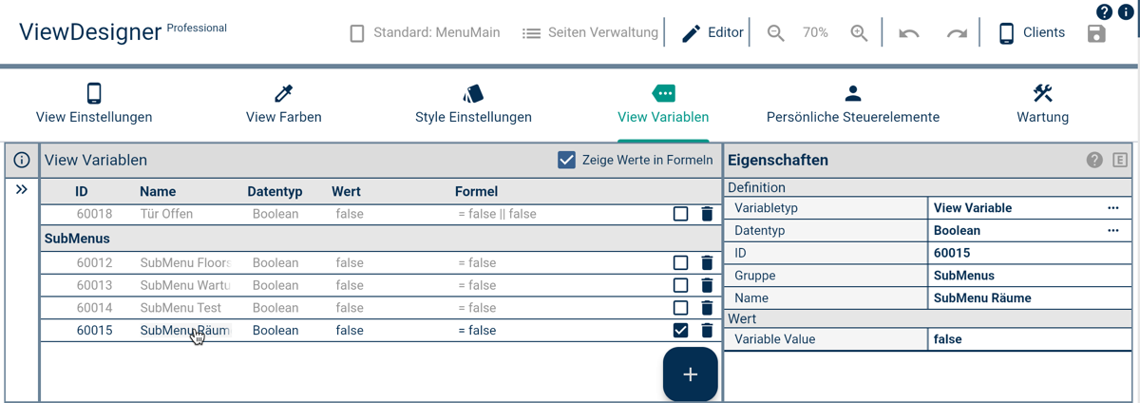Toggle Zeige Werte in Formeln checkbox
This screenshot has height=403, width=1140.
(x=567, y=160)
